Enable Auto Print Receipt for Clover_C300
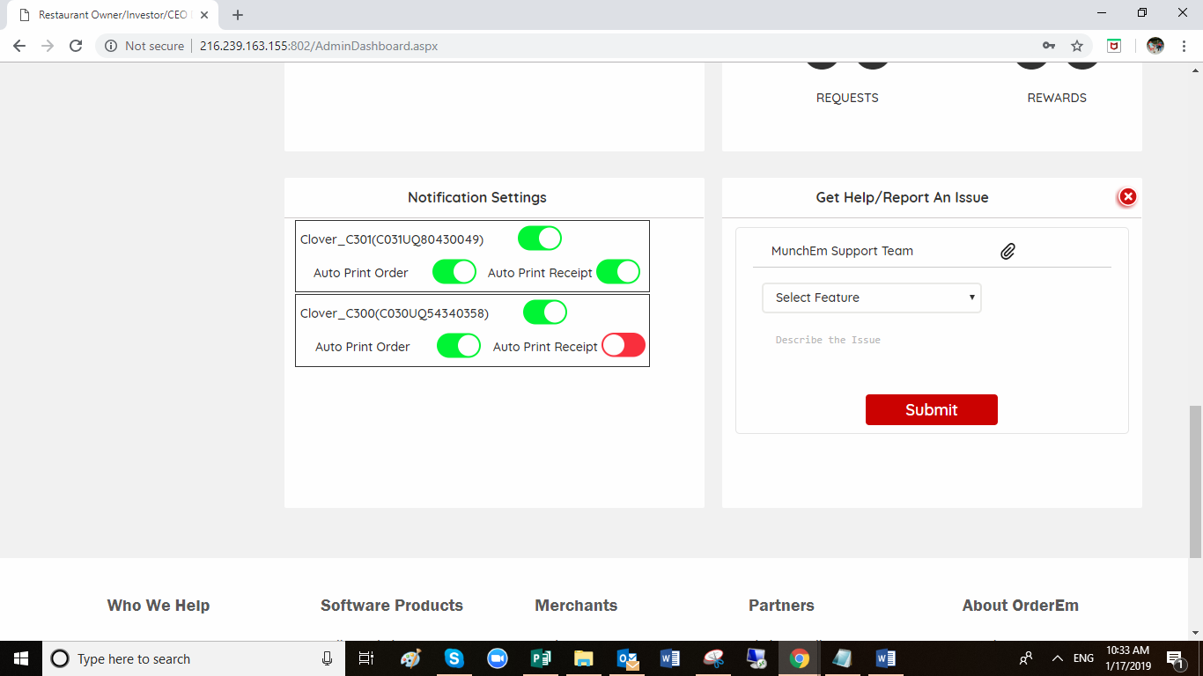 [623, 346]
